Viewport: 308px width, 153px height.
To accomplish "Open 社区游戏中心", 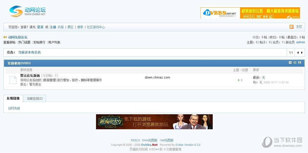I will [x=96, y=27].
